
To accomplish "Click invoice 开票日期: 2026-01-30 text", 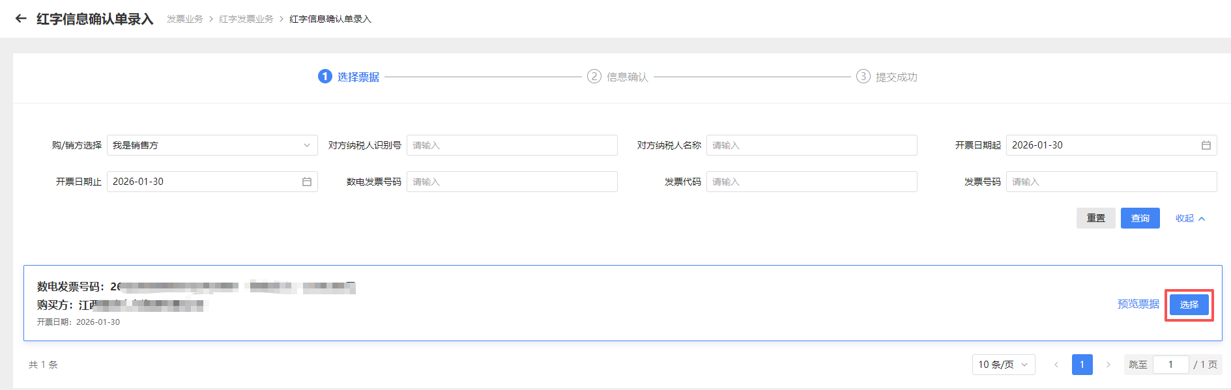I will click(x=78, y=322).
